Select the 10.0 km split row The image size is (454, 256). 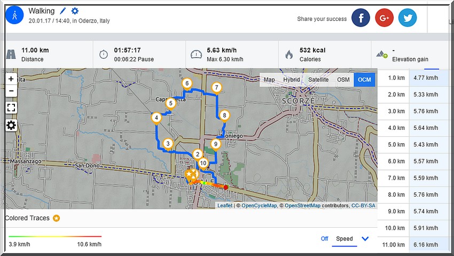413,228
